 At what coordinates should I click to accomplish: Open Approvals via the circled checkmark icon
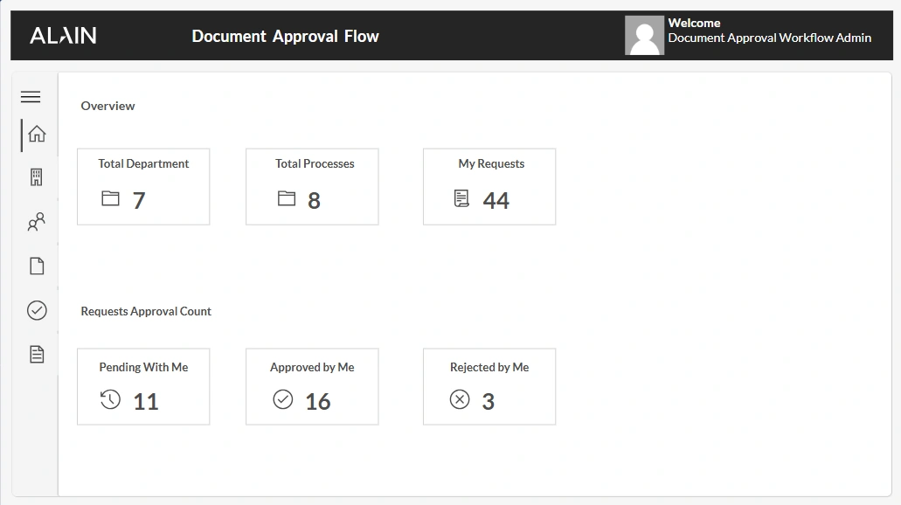[x=35, y=310]
